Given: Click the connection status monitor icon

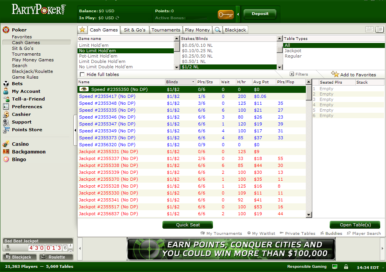Looking at the screenshot, I should 335,267.
